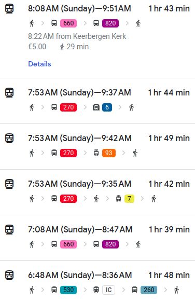Select teal 530 bus badge
The width and height of the screenshot is (195, 304).
(x=68, y=290)
